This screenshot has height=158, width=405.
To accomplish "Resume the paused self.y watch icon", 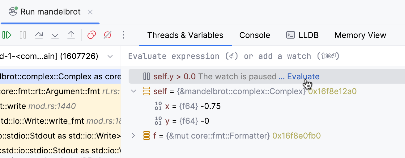I will pyautogui.click(x=147, y=77).
